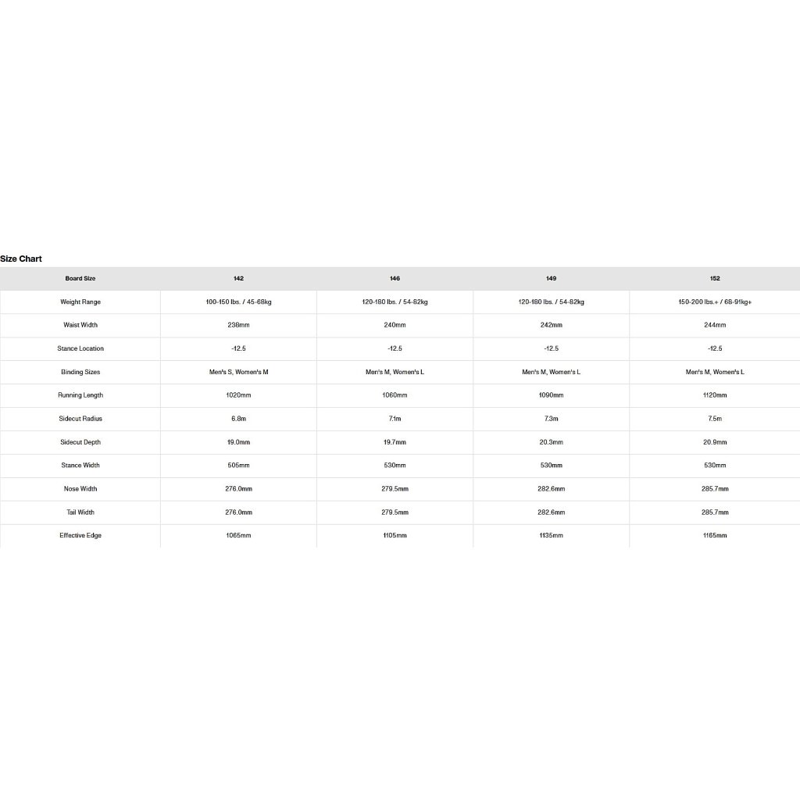Click the Tail Width row label
The width and height of the screenshot is (800, 800).
[x=80, y=512]
